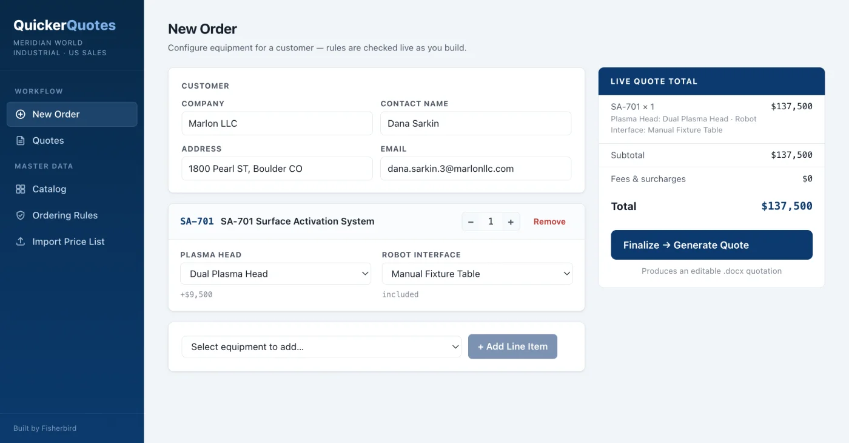Click the Total amount $137,500 in bold

[x=787, y=206]
